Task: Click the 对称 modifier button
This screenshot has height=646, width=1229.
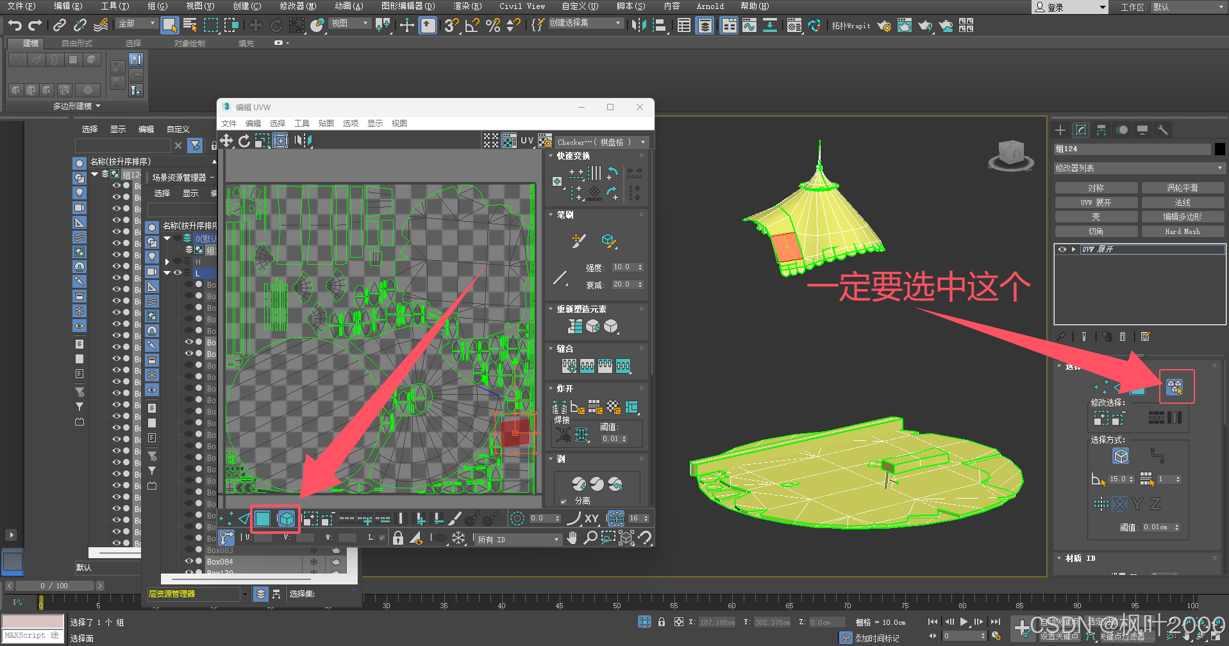Action: pyautogui.click(x=1096, y=188)
